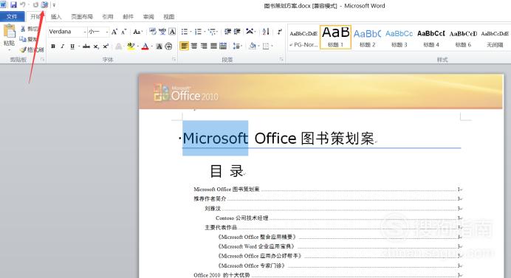Viewport: 511px width, 278px height.
Task: Toggle Align Text Left
Action: coord(184,46)
